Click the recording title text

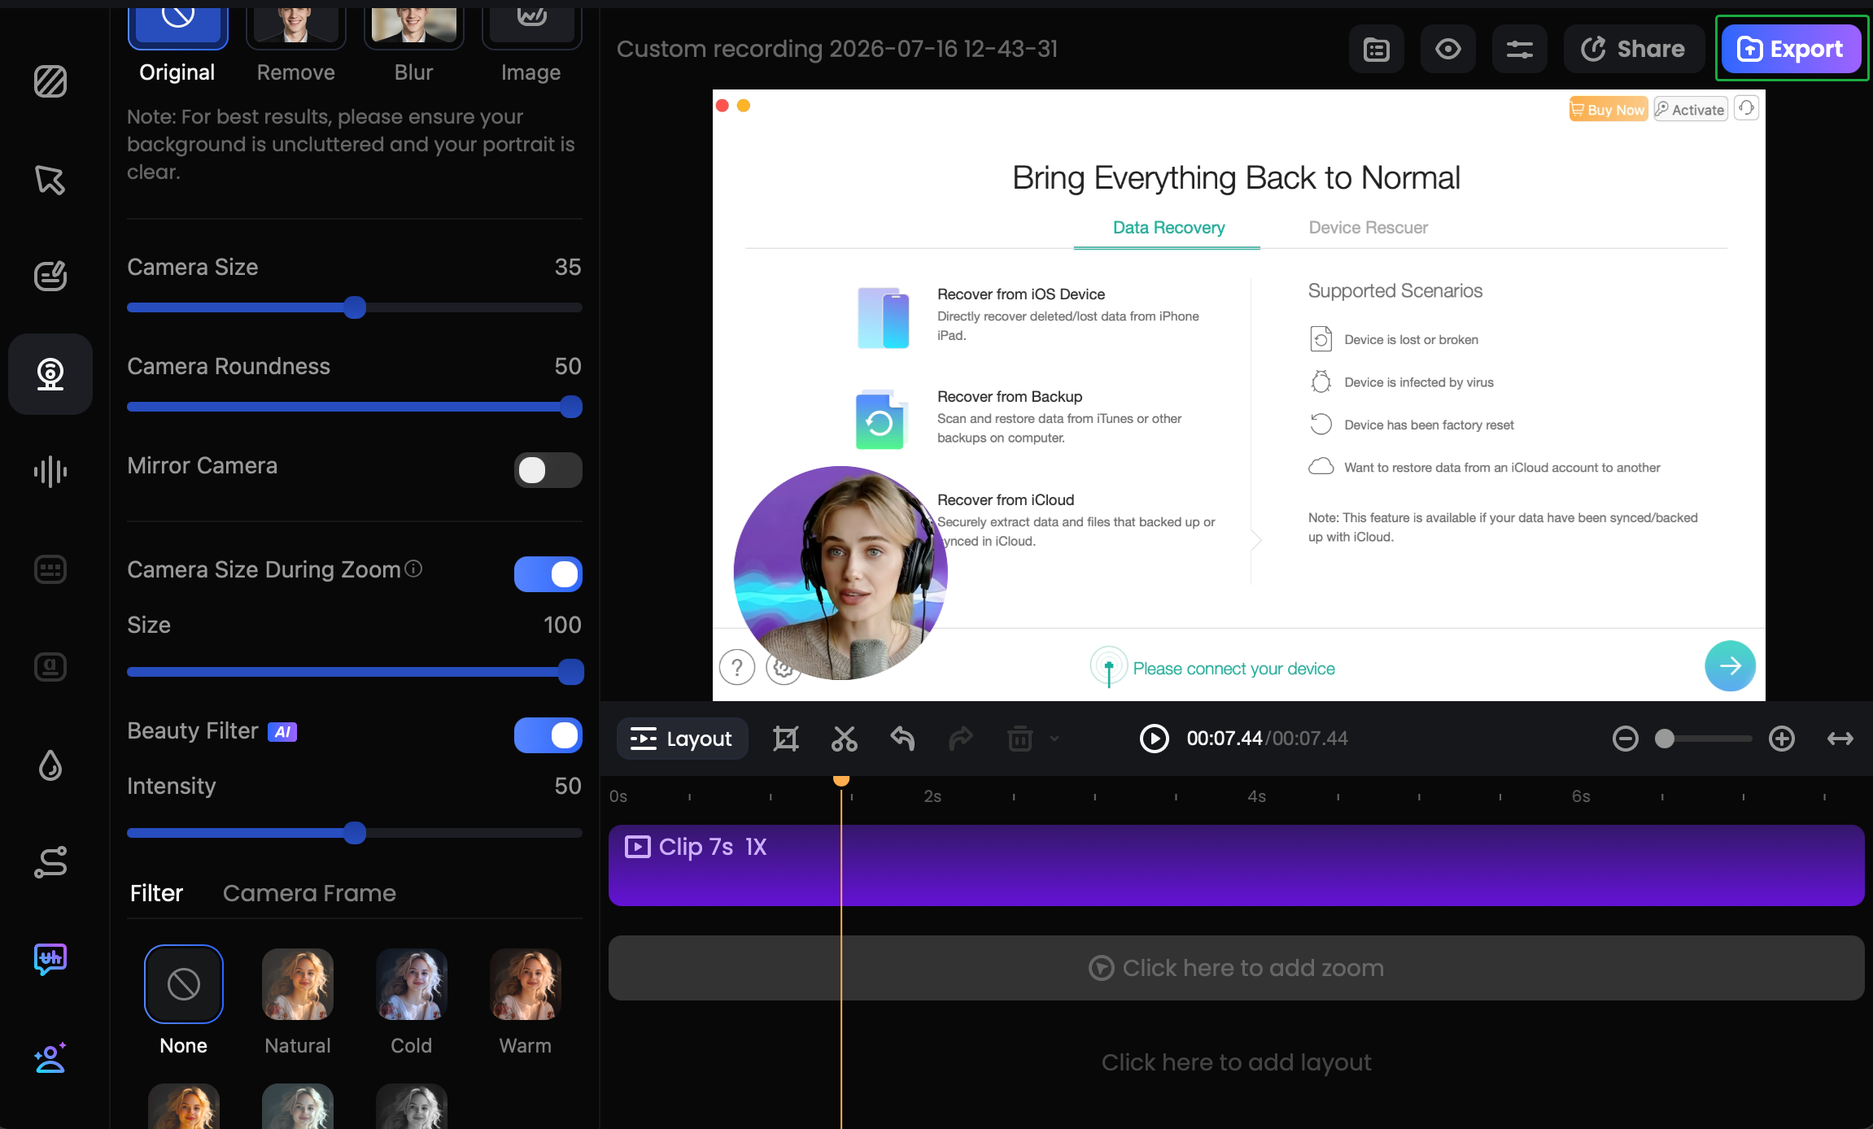(x=837, y=49)
